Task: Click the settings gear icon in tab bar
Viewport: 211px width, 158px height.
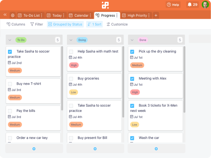Action: pos(13,16)
